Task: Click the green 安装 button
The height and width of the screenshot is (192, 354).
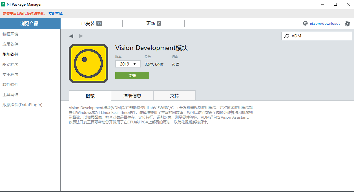Action: click(132, 76)
